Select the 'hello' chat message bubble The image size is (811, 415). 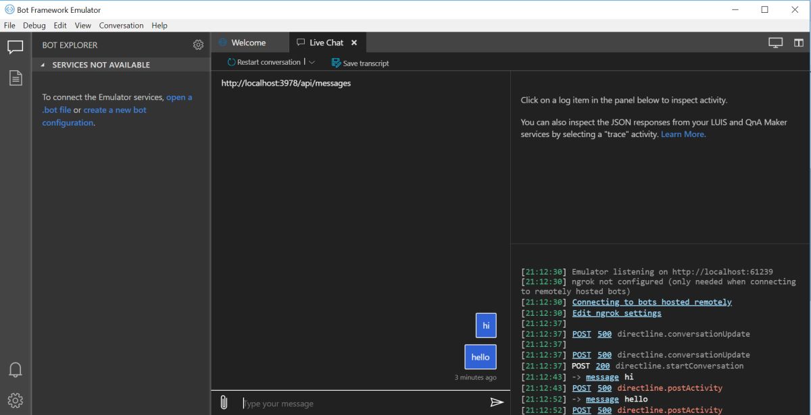pyautogui.click(x=481, y=357)
